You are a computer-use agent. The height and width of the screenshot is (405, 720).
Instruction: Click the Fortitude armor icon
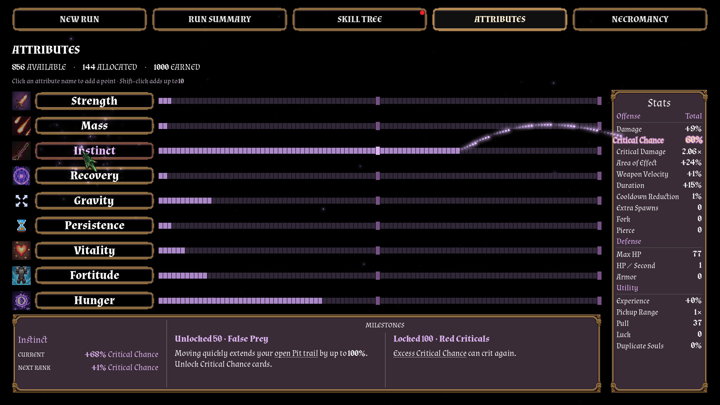coord(21,276)
